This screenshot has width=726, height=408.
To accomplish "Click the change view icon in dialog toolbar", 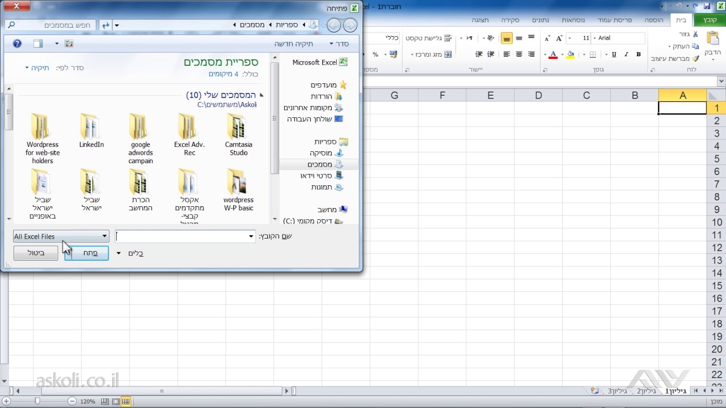I will point(69,44).
